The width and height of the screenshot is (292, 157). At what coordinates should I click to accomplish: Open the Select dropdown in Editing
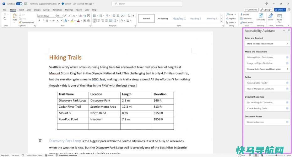click(231, 23)
